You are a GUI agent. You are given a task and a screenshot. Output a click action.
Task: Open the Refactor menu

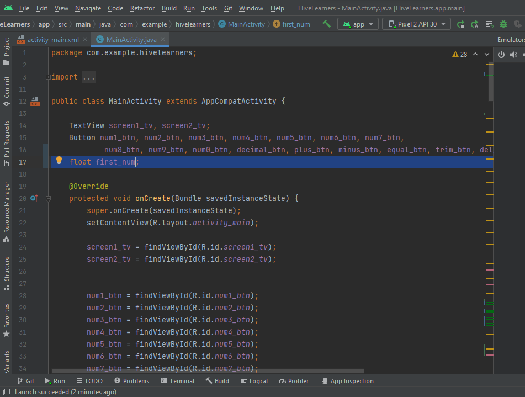(142, 8)
